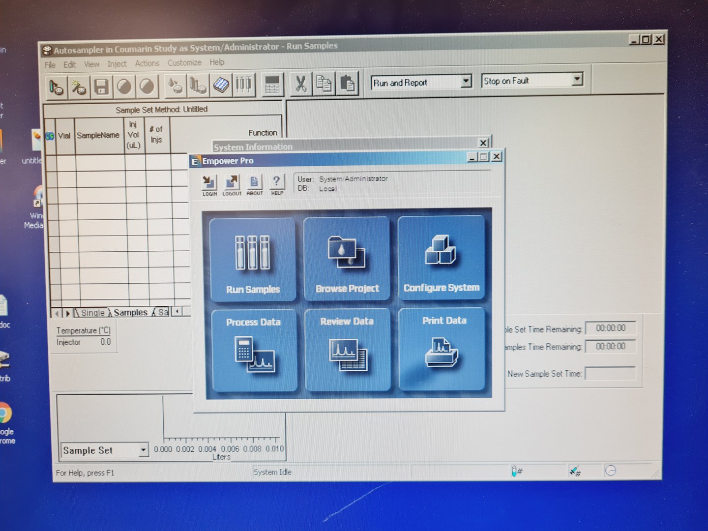Viewport: 708px width, 531px height.
Task: Click the Logout icon in Empower Pro
Action: click(x=232, y=183)
